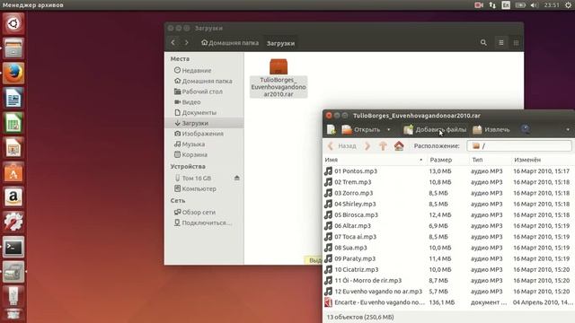Click music note icon of 01 Pontos.mp3
Image resolution: width=575 pixels, height=323 pixels.
click(328, 171)
